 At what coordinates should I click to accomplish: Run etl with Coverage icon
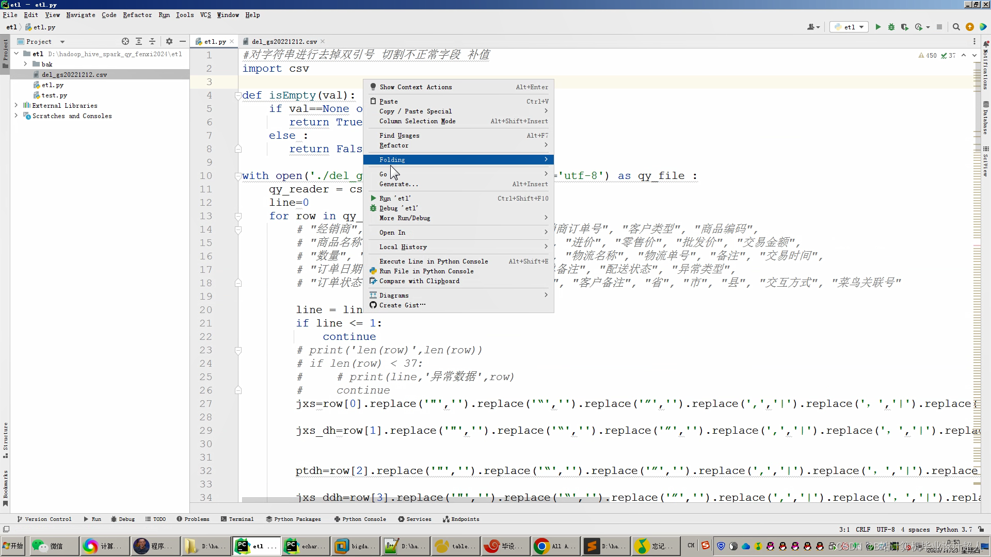[x=905, y=27]
